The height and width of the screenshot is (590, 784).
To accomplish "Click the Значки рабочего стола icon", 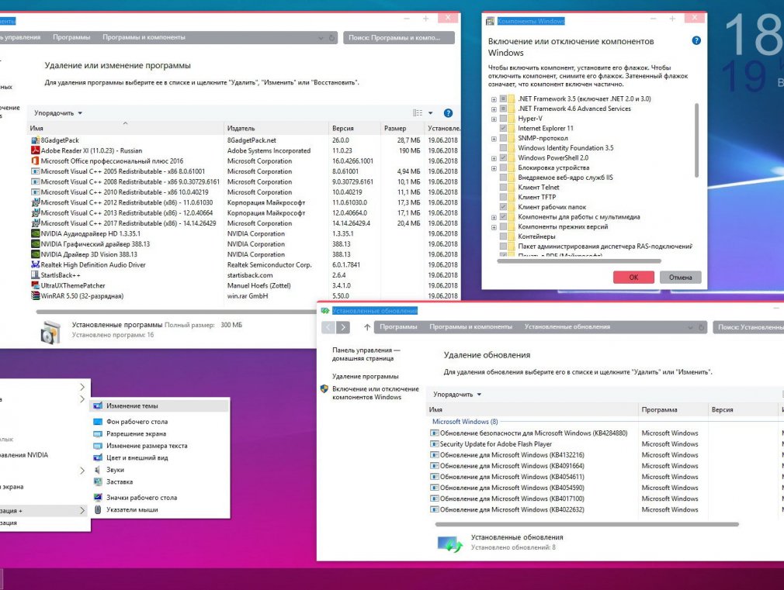I will click(98, 498).
